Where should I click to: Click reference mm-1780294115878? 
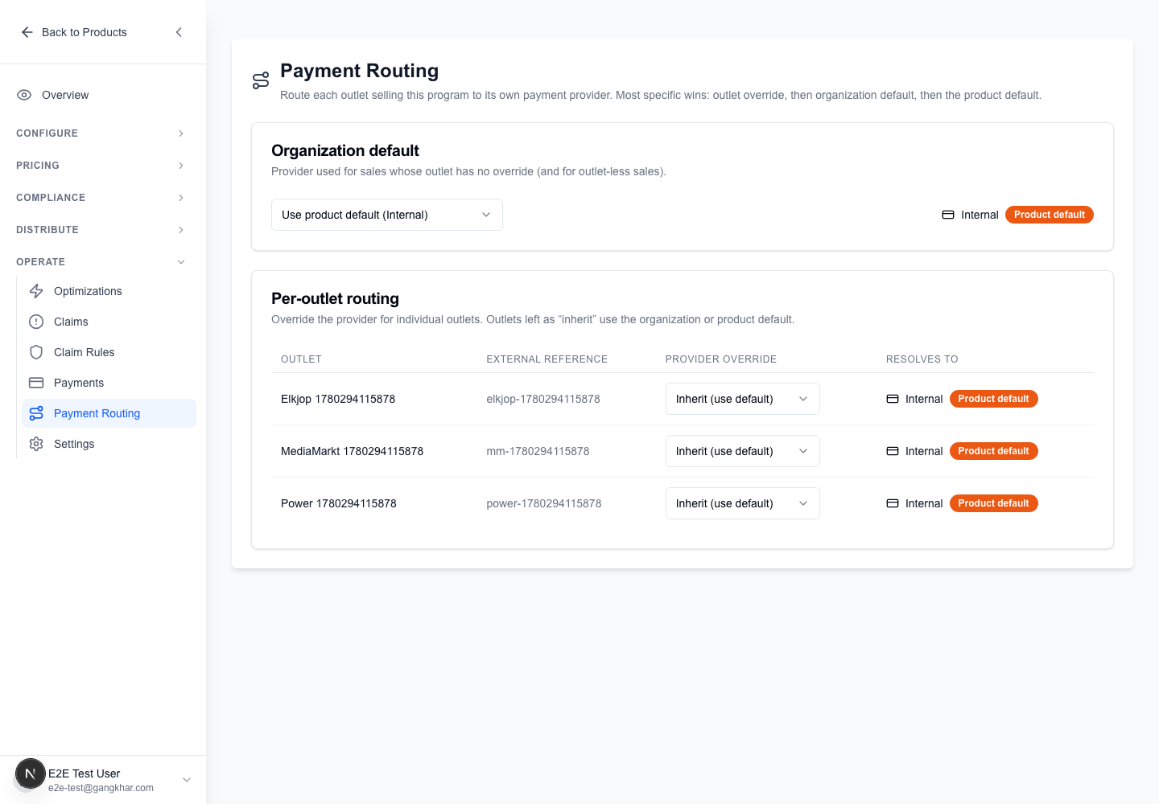click(x=538, y=451)
